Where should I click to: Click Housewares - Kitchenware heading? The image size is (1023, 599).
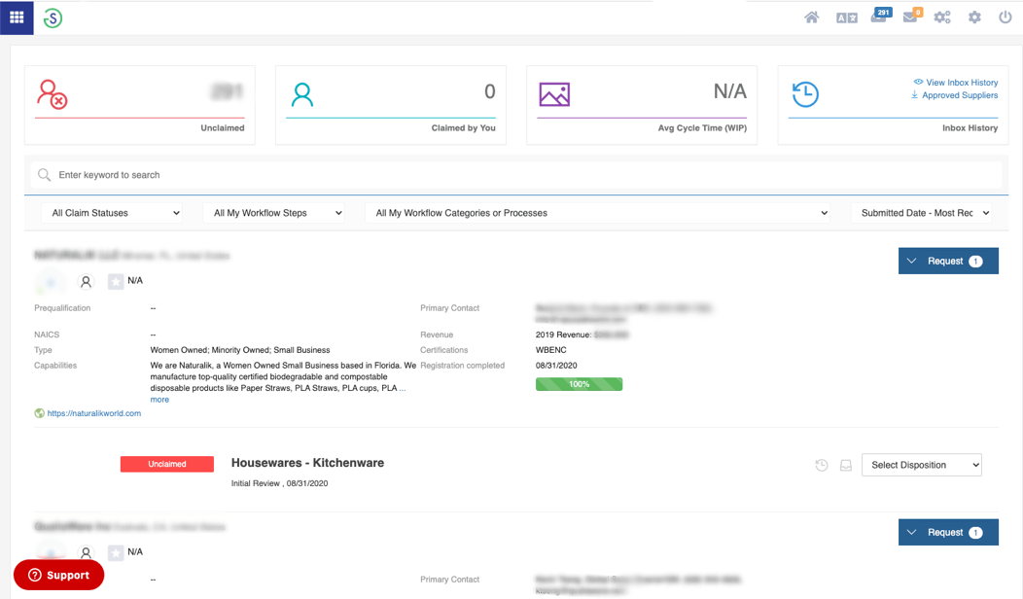pos(307,463)
